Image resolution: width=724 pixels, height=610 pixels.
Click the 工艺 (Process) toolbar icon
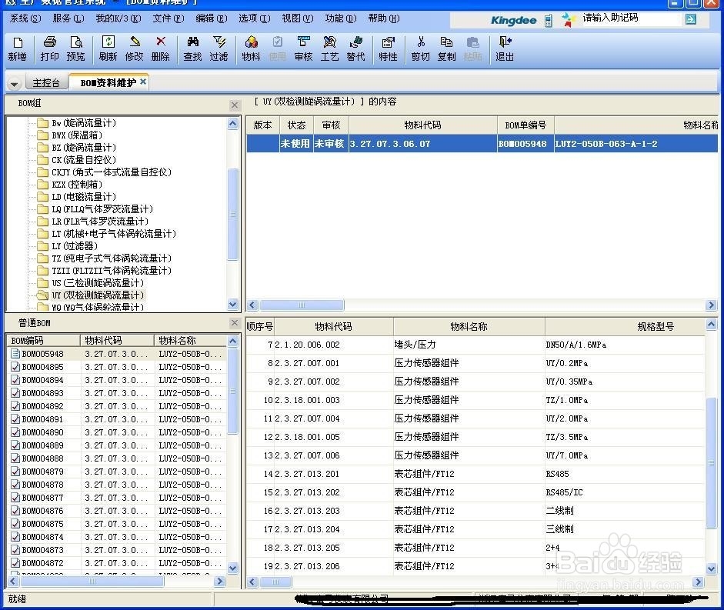[x=329, y=49]
